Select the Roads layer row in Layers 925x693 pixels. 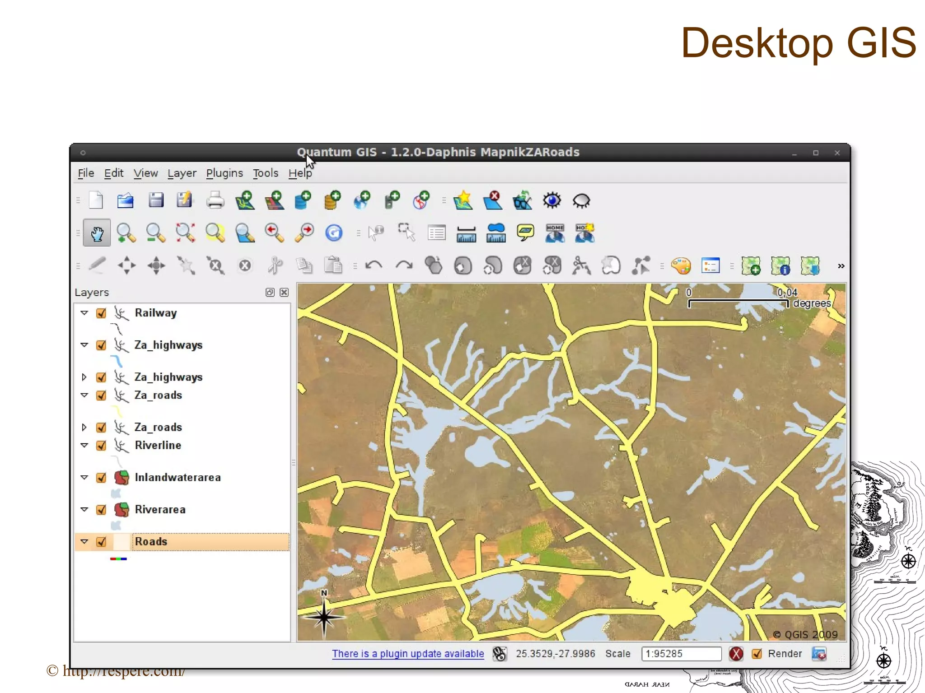click(x=182, y=542)
